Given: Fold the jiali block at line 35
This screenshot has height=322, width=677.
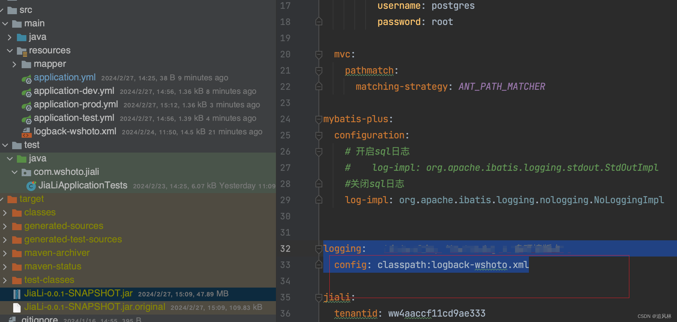Looking at the screenshot, I should [319, 297].
